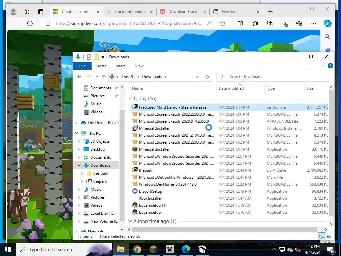The height and width of the screenshot is (256, 341).
Task: Add this page to favorites star
Action: pos(223,23)
